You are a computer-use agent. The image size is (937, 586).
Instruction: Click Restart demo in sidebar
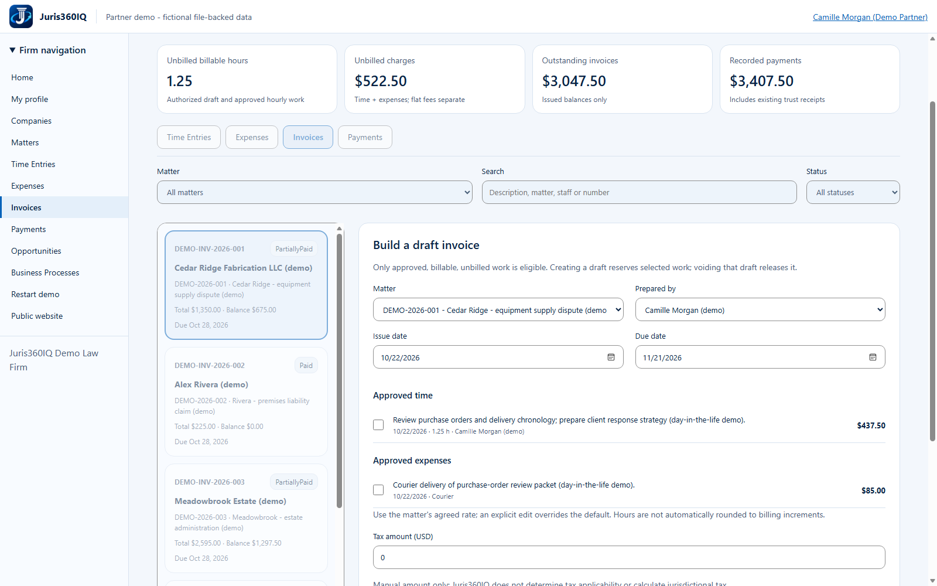[64, 294]
